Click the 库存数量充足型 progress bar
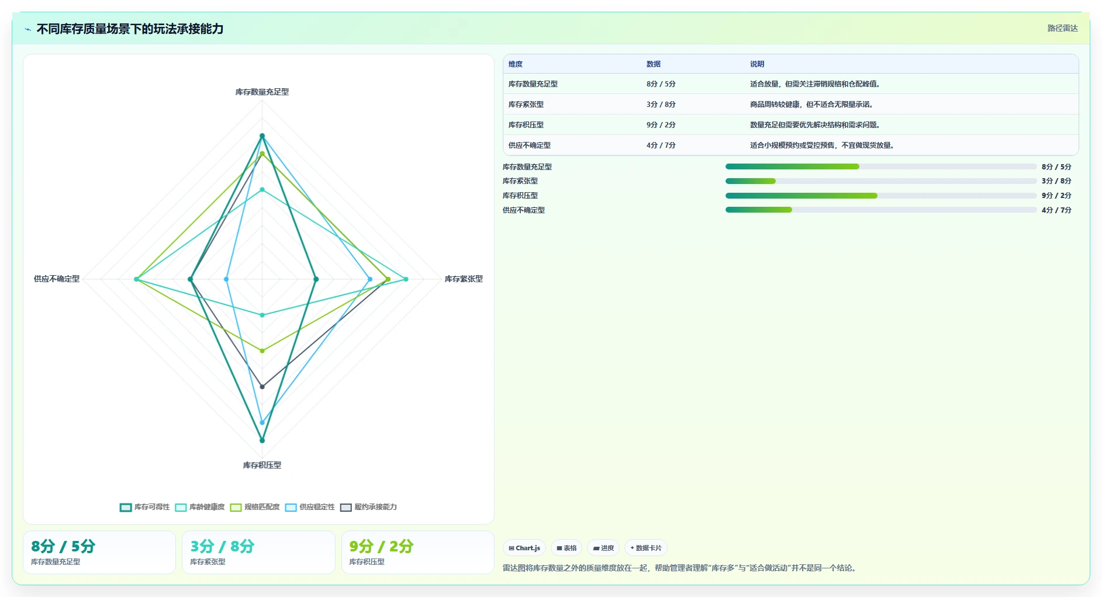 coord(880,166)
